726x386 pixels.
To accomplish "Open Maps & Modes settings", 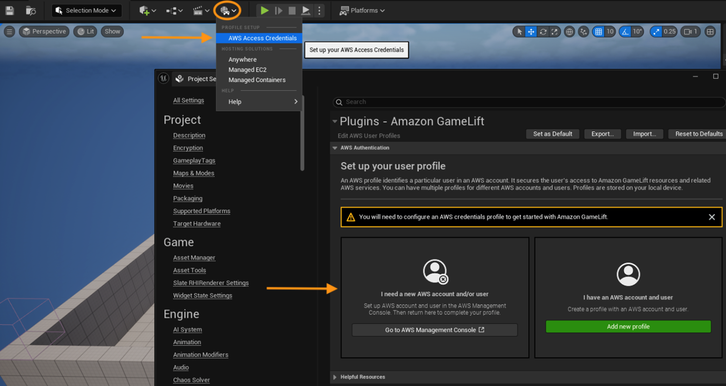I will pyautogui.click(x=193, y=173).
